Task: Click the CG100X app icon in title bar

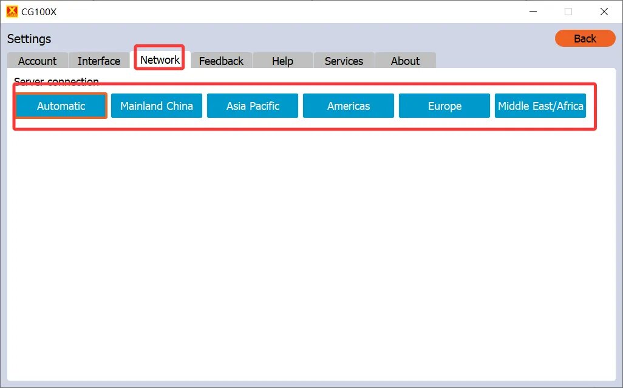Action: point(12,12)
